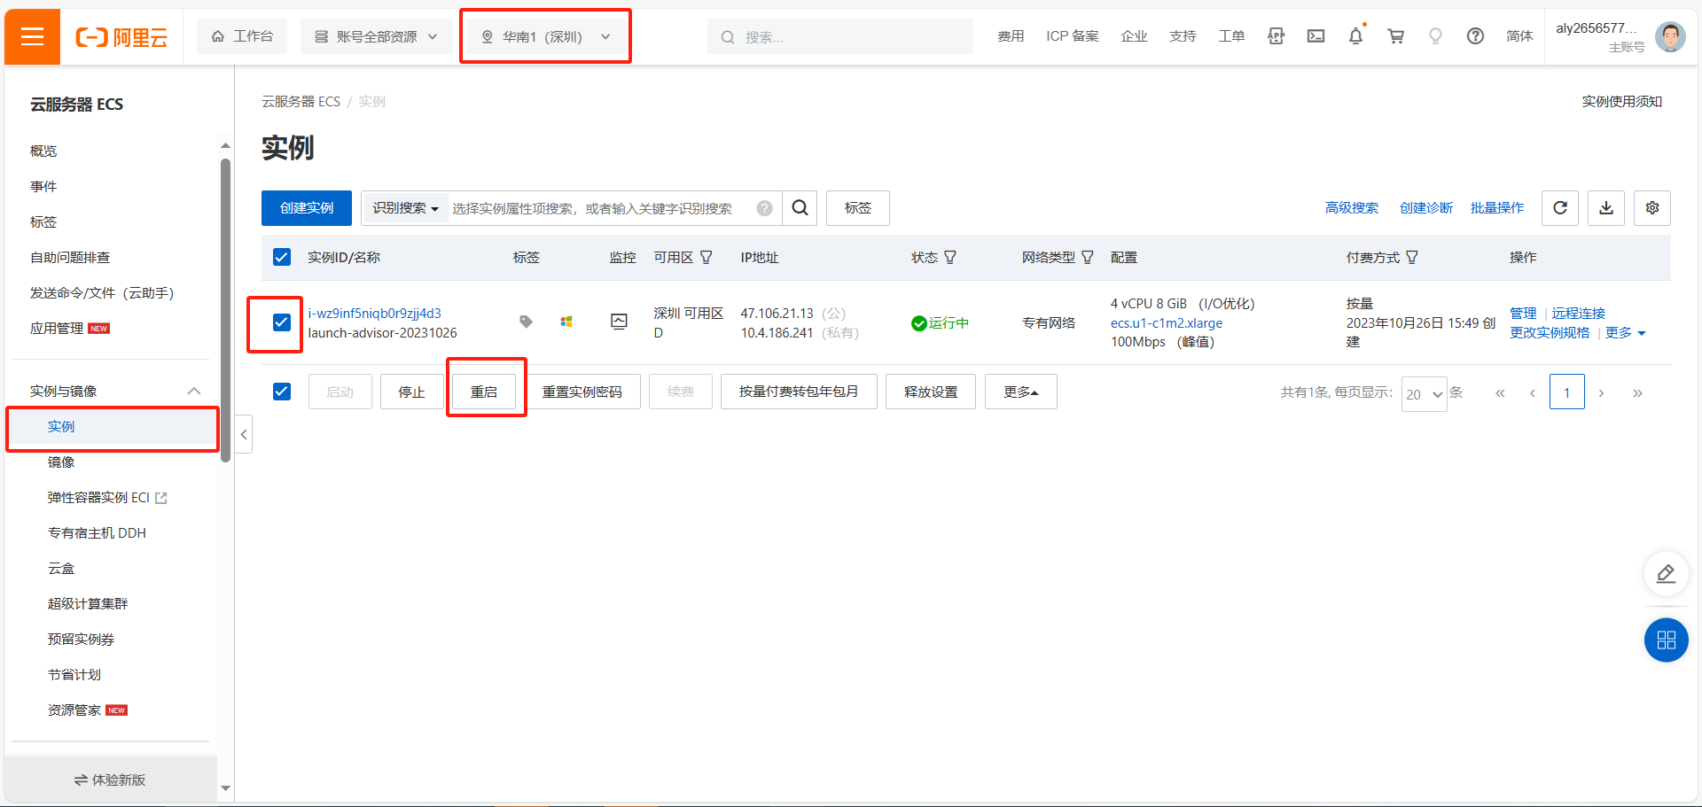This screenshot has width=1702, height=807.
Task: Click the 重置实例密码 button
Action: click(x=582, y=392)
